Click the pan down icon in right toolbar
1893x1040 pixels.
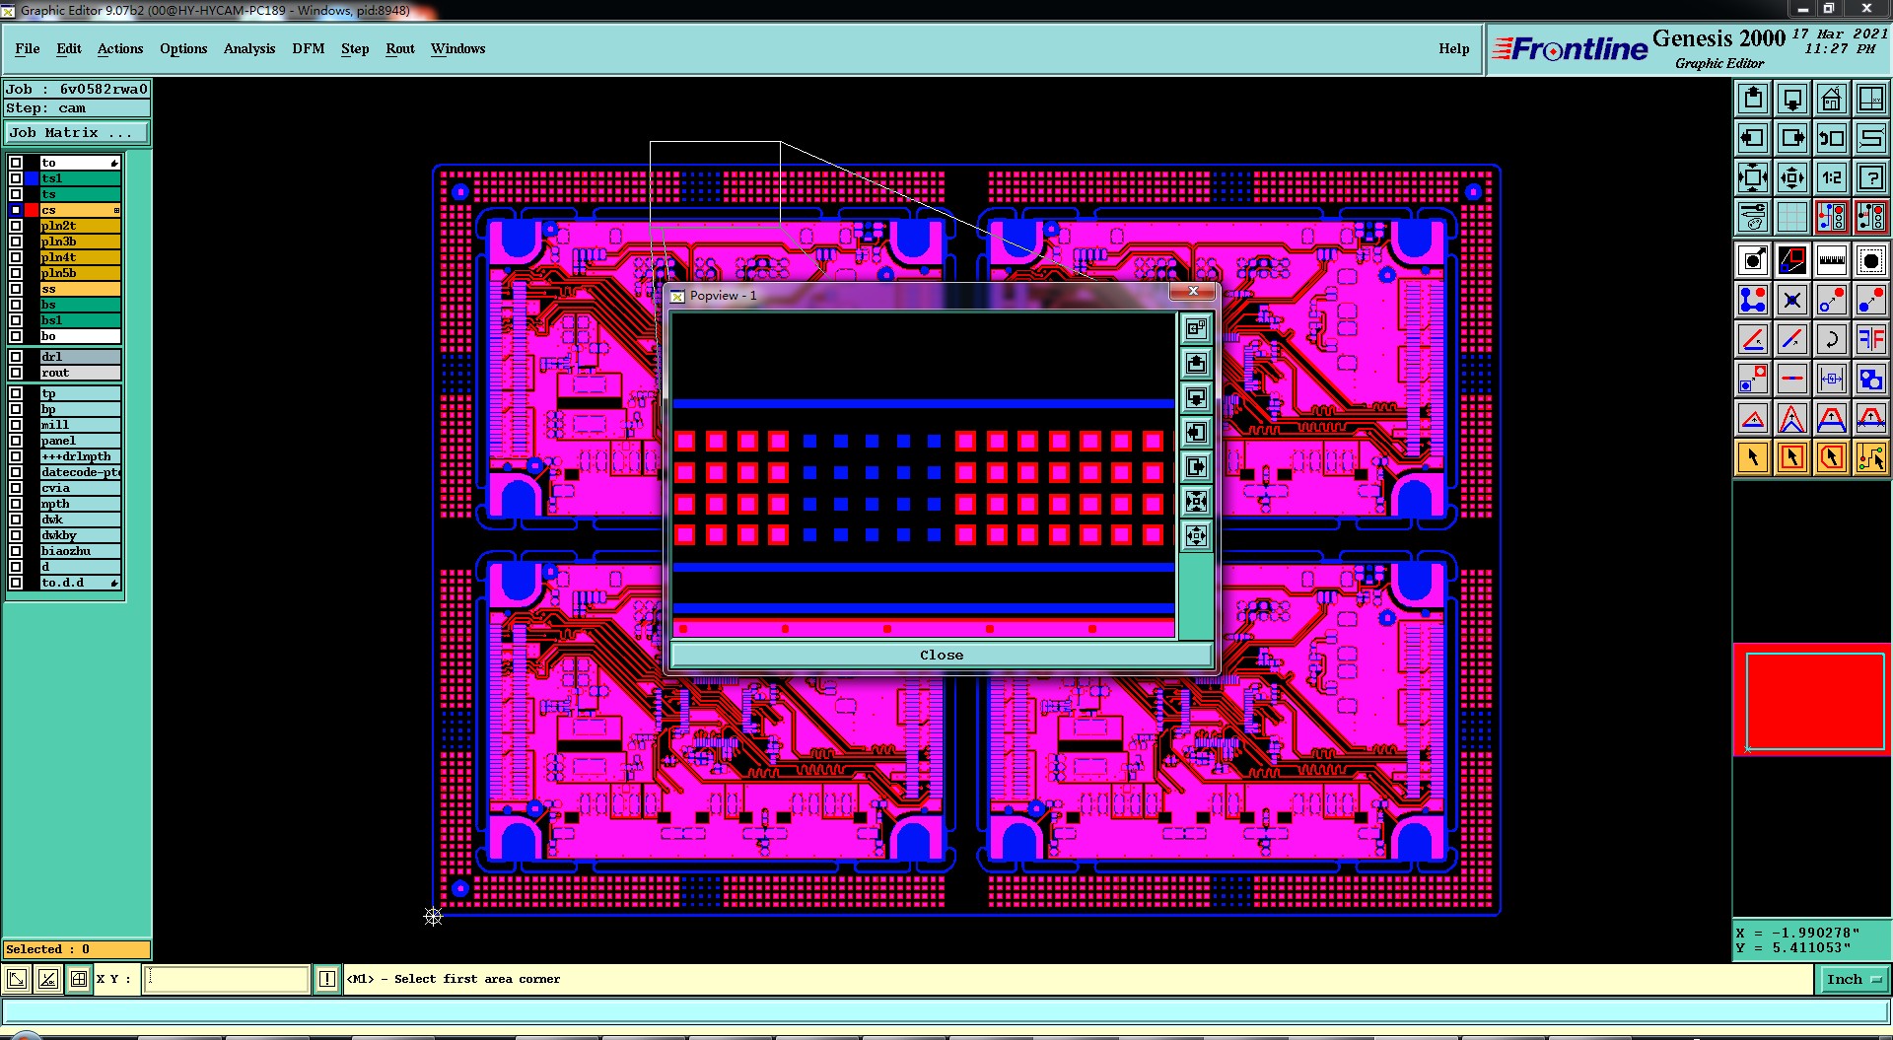(1792, 99)
